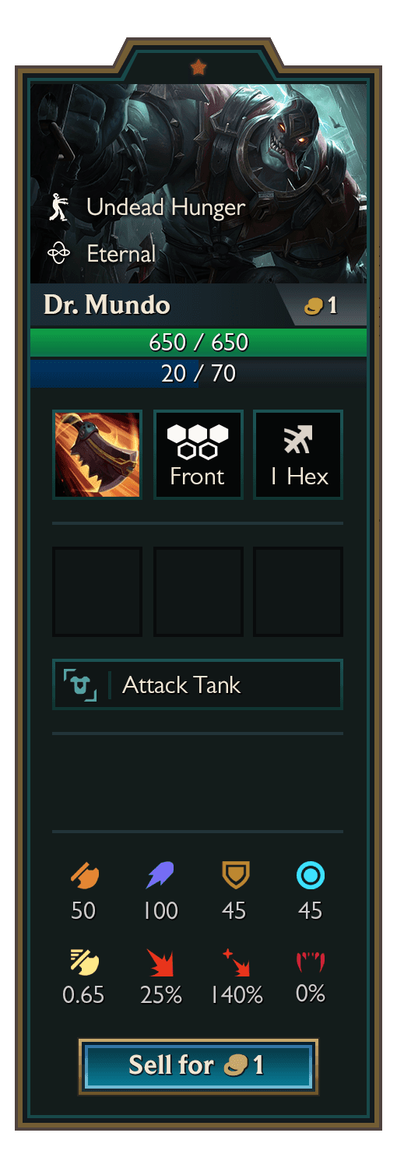Click the armor shield stat icon
Image resolution: width=397 pixels, height=1168 pixels.
[234, 876]
